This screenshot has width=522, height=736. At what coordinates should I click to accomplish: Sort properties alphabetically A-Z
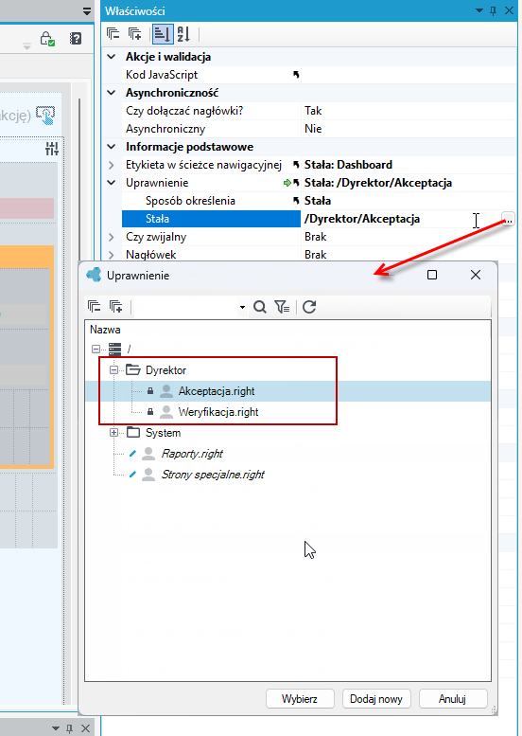click(x=183, y=34)
